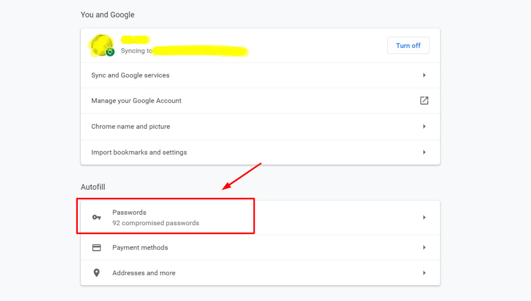Screen dimensions: 531x301
Task: Click the Turn off sync button
Action: [x=408, y=46]
